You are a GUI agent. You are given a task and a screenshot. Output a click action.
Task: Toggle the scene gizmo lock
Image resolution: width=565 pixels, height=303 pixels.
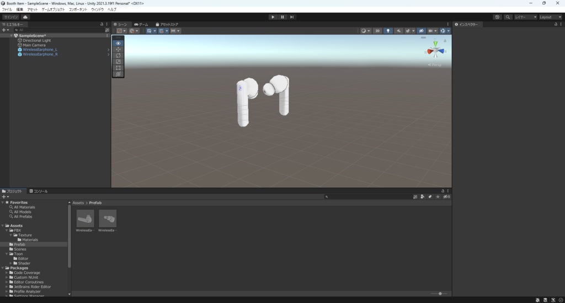tap(445, 41)
